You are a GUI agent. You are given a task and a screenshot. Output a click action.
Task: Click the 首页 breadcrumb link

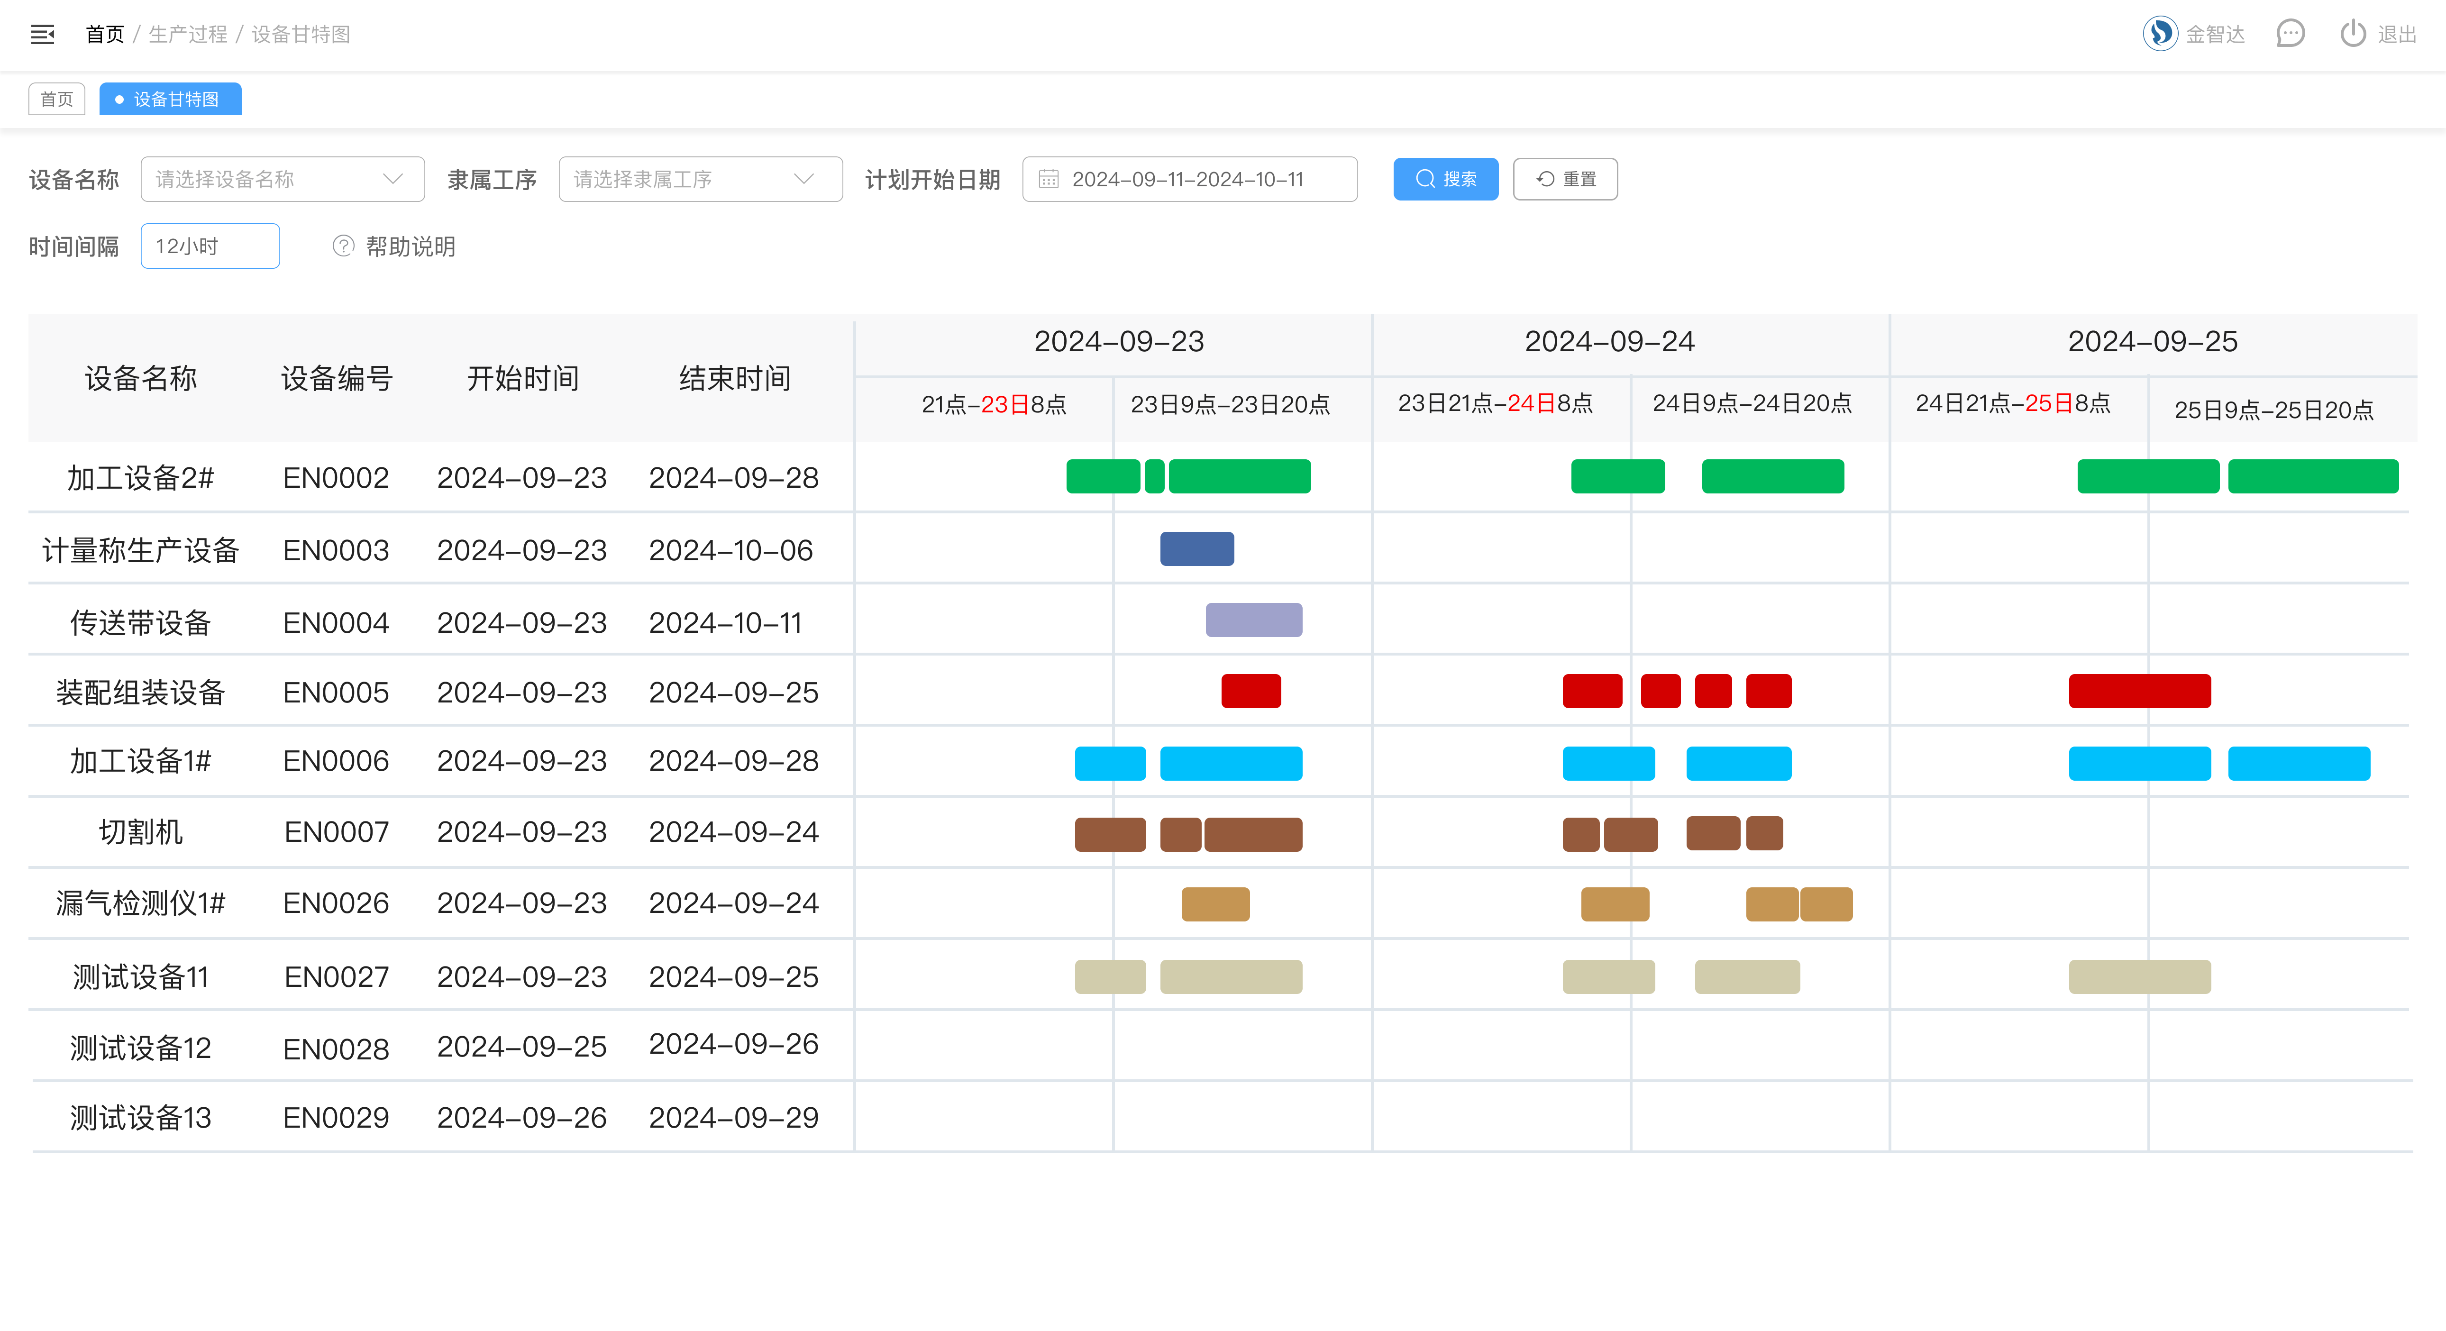click(x=104, y=35)
